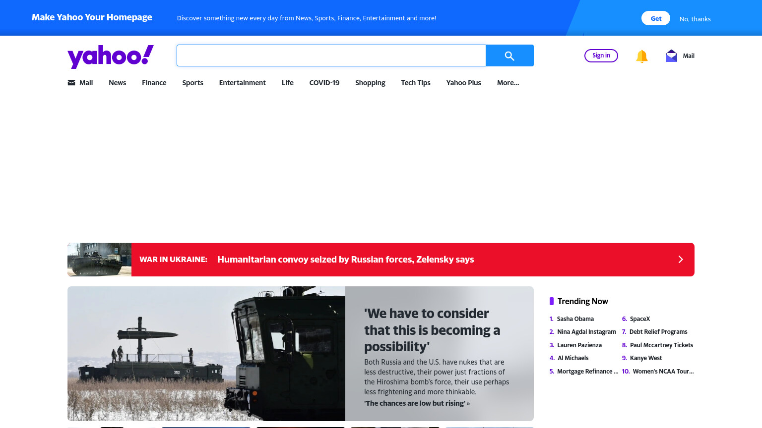Expand the More... navigation menu

508,83
